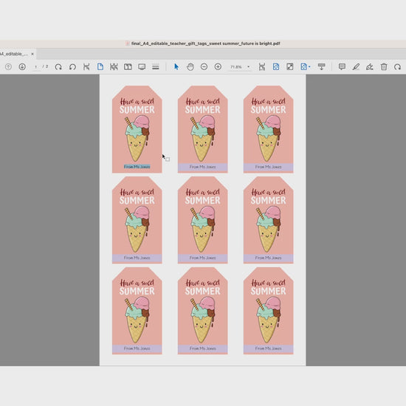406x406 pixels.
Task: Select the highlighter pen tool
Action: [356, 66]
